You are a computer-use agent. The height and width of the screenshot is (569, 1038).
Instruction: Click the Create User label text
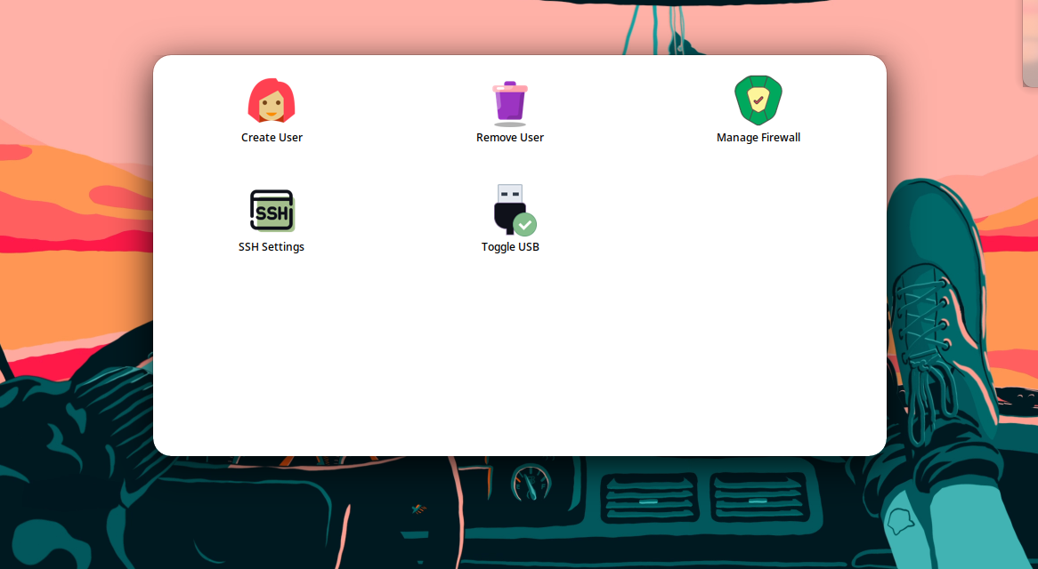pyautogui.click(x=272, y=137)
